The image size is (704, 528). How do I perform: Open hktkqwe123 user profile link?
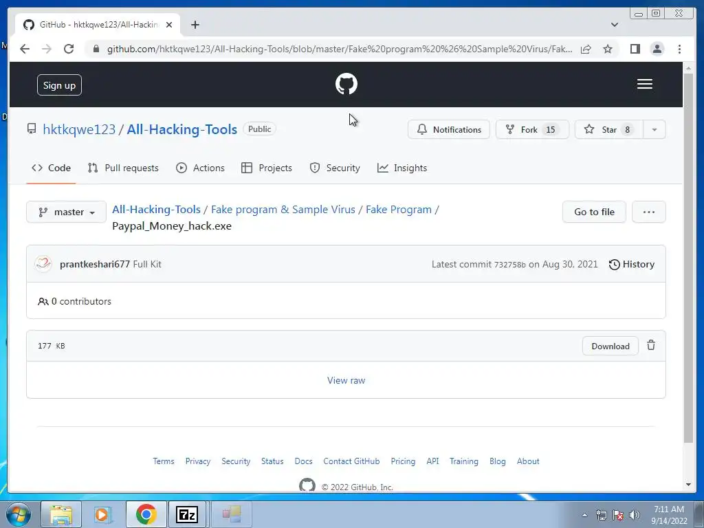click(x=79, y=129)
